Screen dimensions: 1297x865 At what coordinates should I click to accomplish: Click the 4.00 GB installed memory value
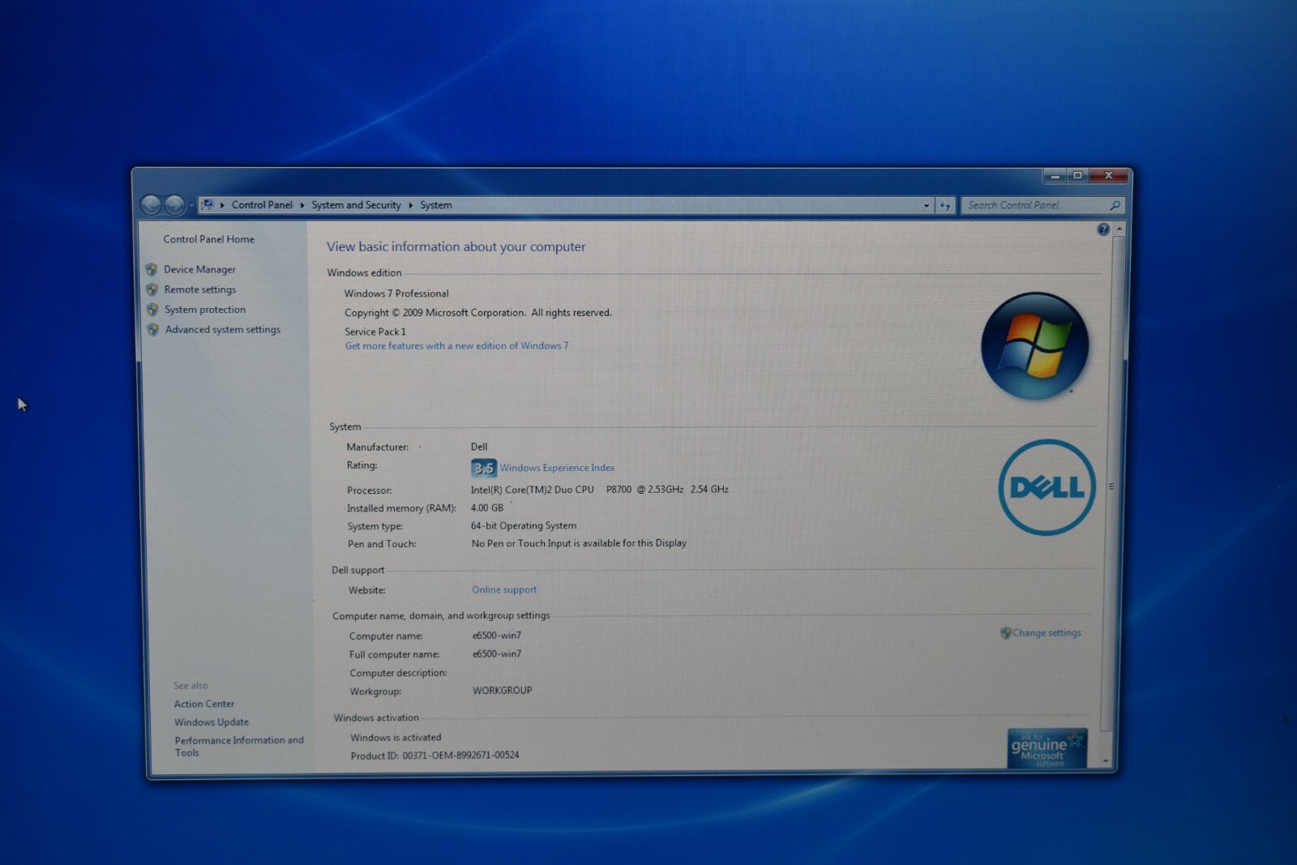487,508
